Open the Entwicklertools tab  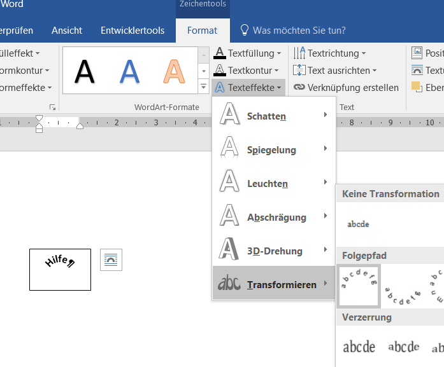click(x=132, y=30)
